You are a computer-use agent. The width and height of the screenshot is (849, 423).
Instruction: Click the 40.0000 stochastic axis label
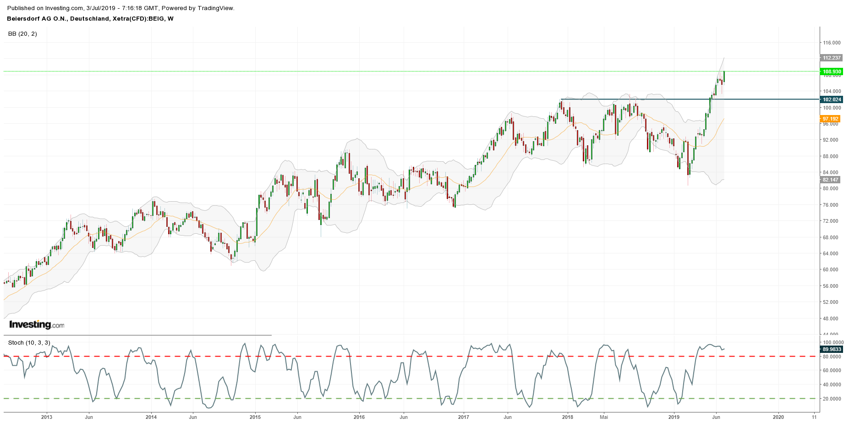click(x=832, y=385)
